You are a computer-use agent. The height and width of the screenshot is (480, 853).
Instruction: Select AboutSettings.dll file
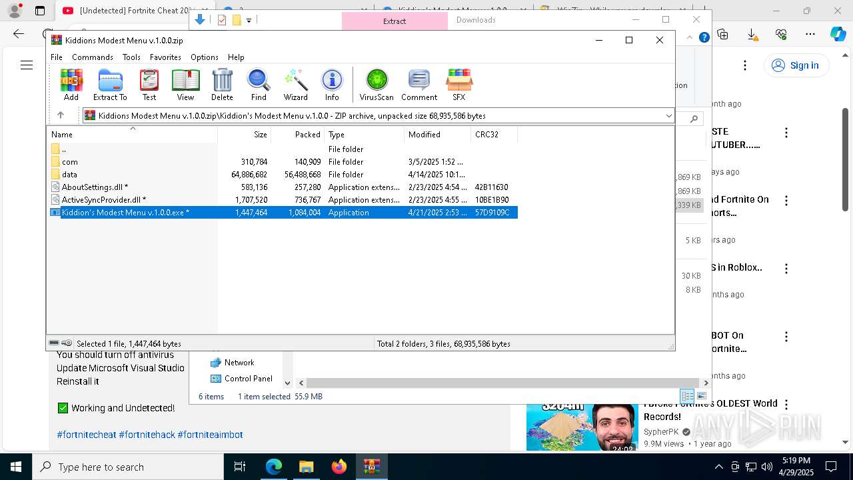pos(282,187)
